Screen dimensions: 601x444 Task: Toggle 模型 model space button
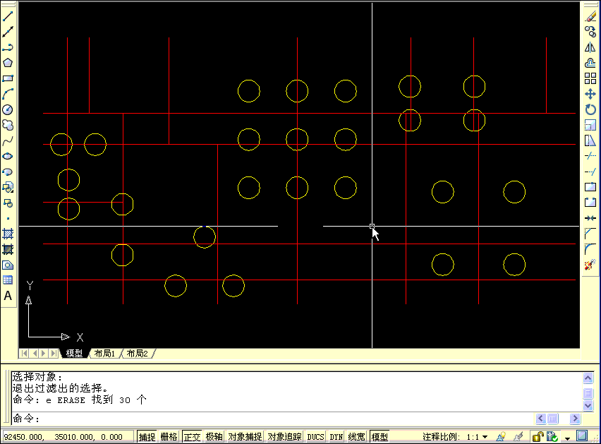380,437
